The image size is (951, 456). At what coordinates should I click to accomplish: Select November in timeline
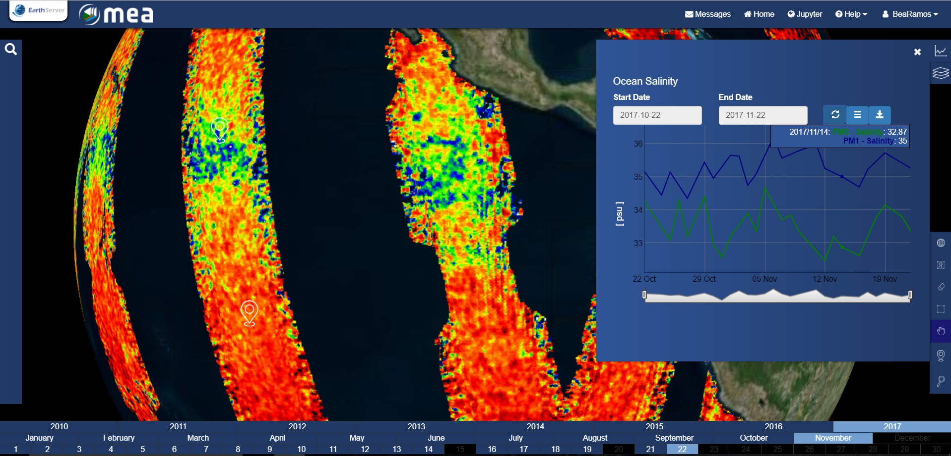tap(833, 438)
